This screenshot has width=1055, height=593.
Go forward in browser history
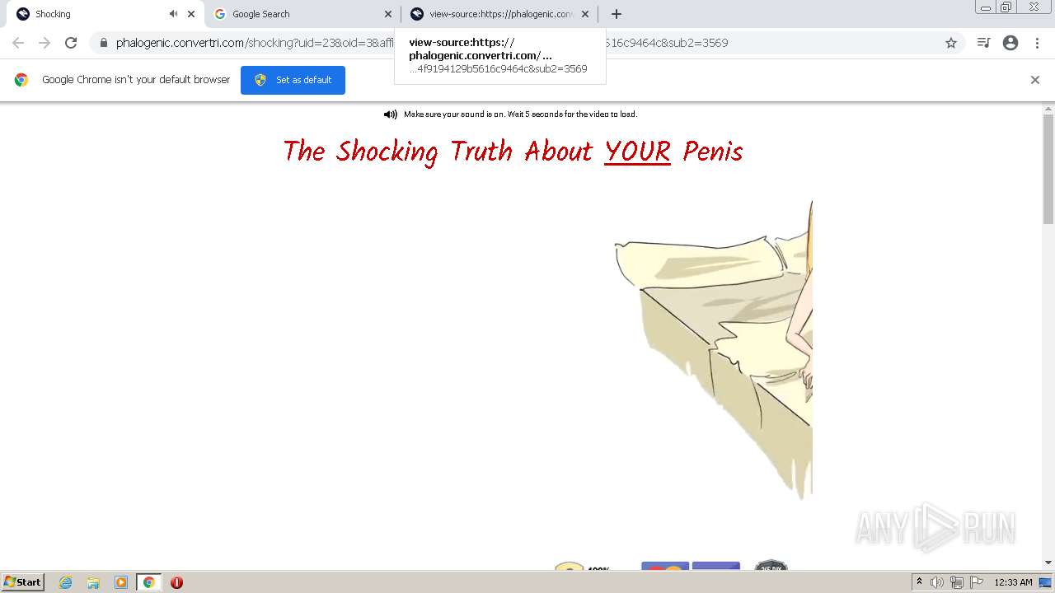click(45, 43)
